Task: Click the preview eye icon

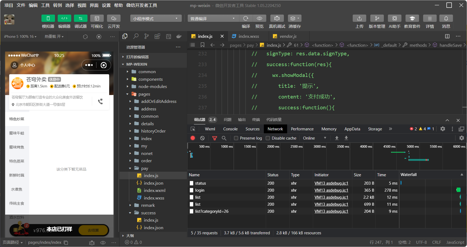Action: point(259,18)
